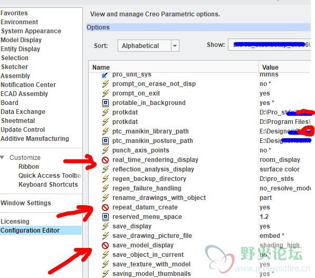315x278 pixels.
Task: Click the red prohibited icon for save_model_display
Action: tap(106, 245)
